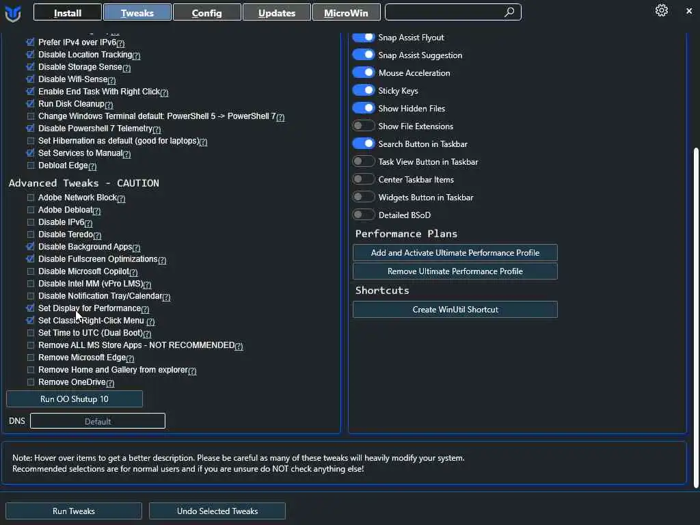The image size is (700, 525).
Task: Uncheck Enable End Task With Right Click
Action: click(x=30, y=92)
